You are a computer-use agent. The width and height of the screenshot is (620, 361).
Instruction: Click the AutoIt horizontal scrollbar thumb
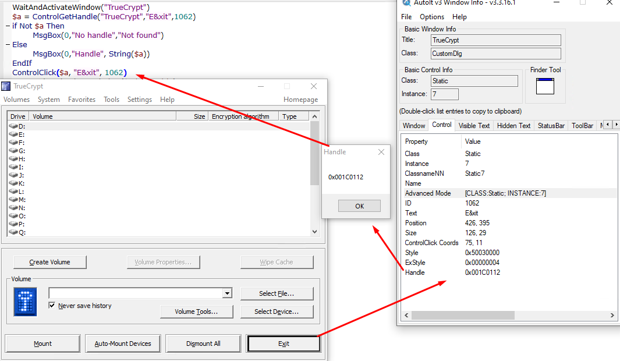point(463,315)
